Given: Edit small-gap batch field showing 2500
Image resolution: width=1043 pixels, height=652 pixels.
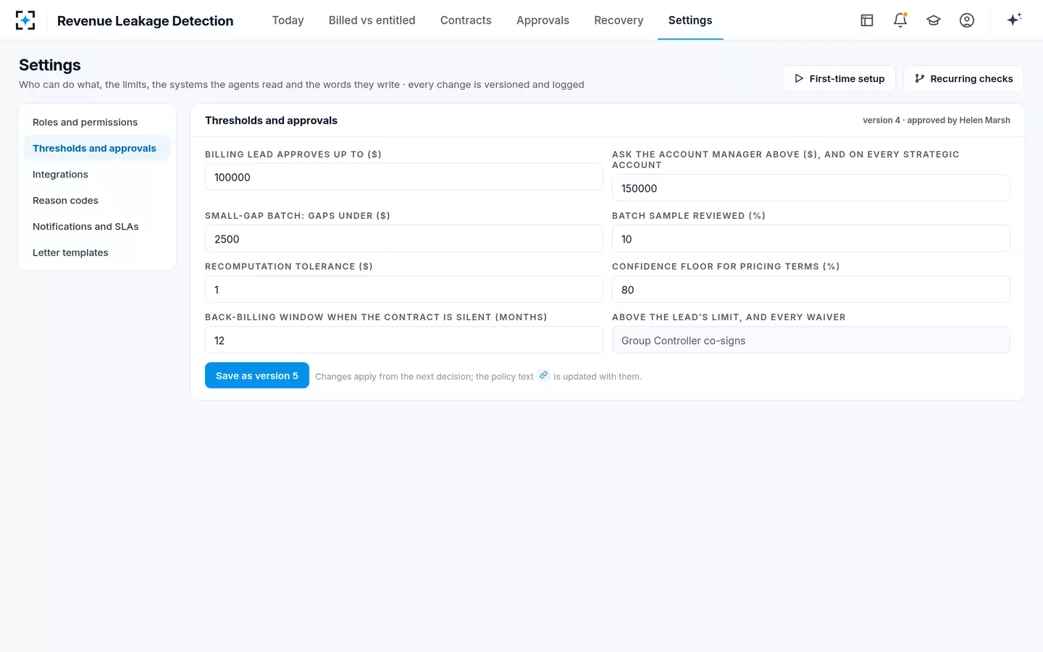Looking at the screenshot, I should [404, 238].
